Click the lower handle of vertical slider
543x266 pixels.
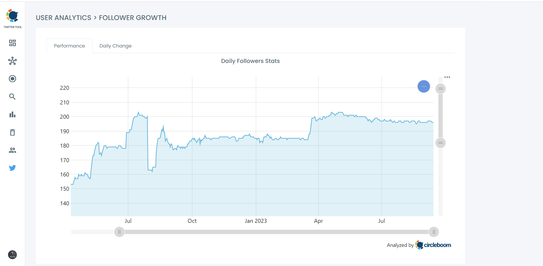441,143
